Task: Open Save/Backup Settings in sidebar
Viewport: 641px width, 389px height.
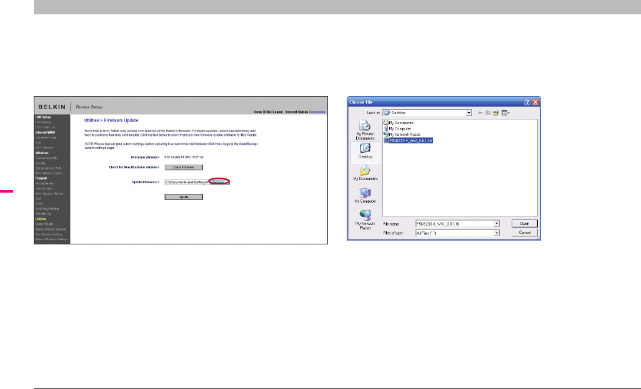Action: pos(49,234)
